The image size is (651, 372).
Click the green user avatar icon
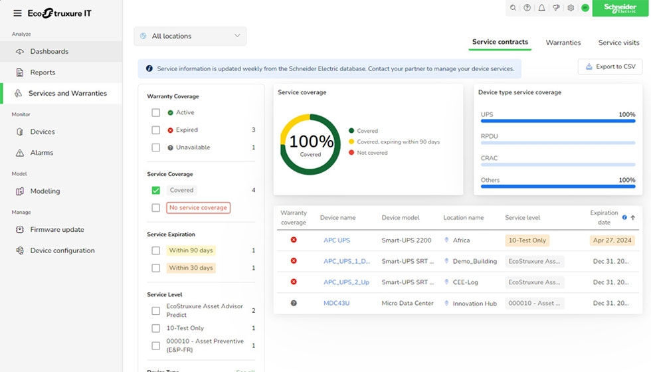coord(585,8)
